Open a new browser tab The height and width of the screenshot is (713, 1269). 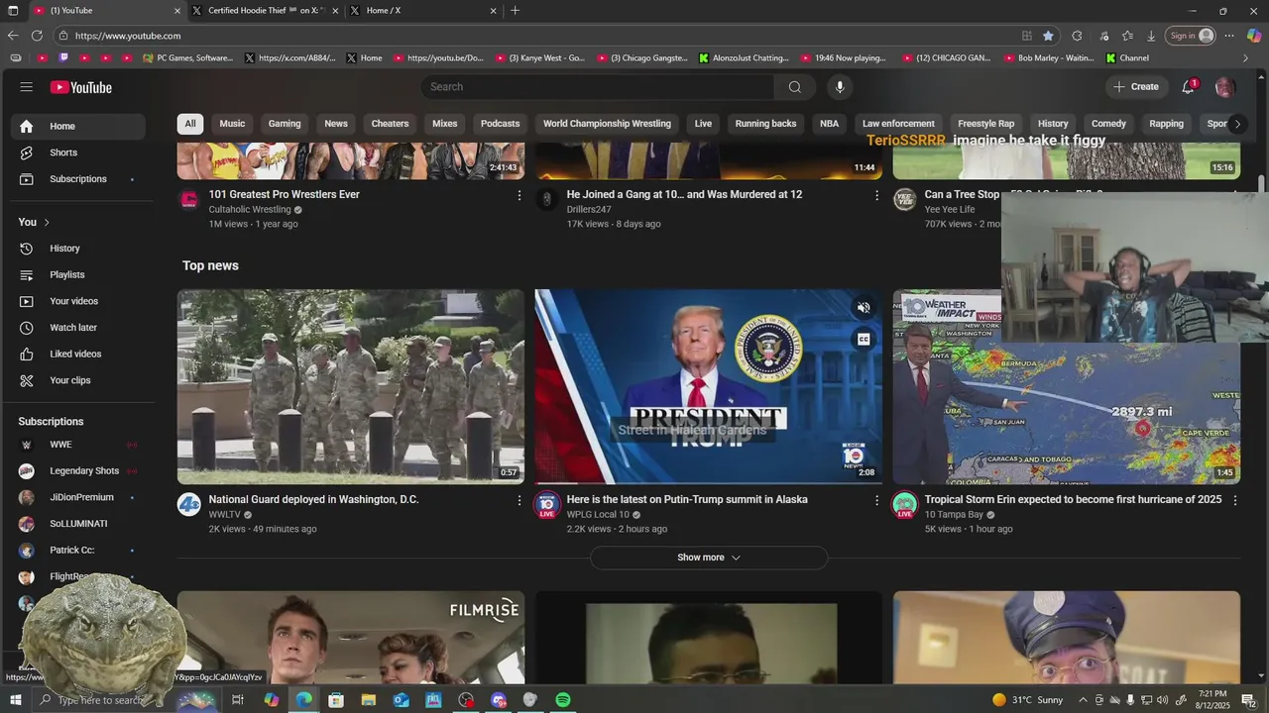click(515, 11)
